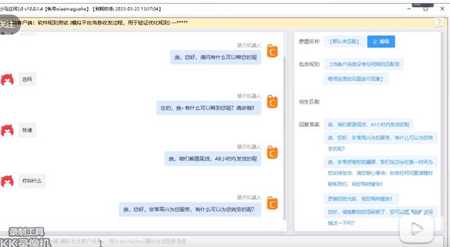Click the 意图名称 label
450x247 pixels.
pos(309,42)
